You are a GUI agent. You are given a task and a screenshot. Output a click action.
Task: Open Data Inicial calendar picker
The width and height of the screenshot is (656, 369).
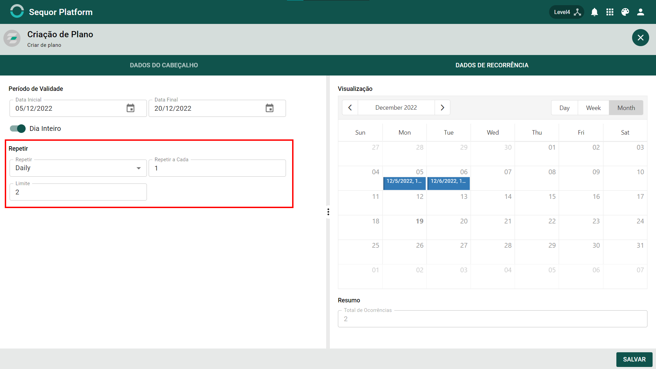[131, 108]
